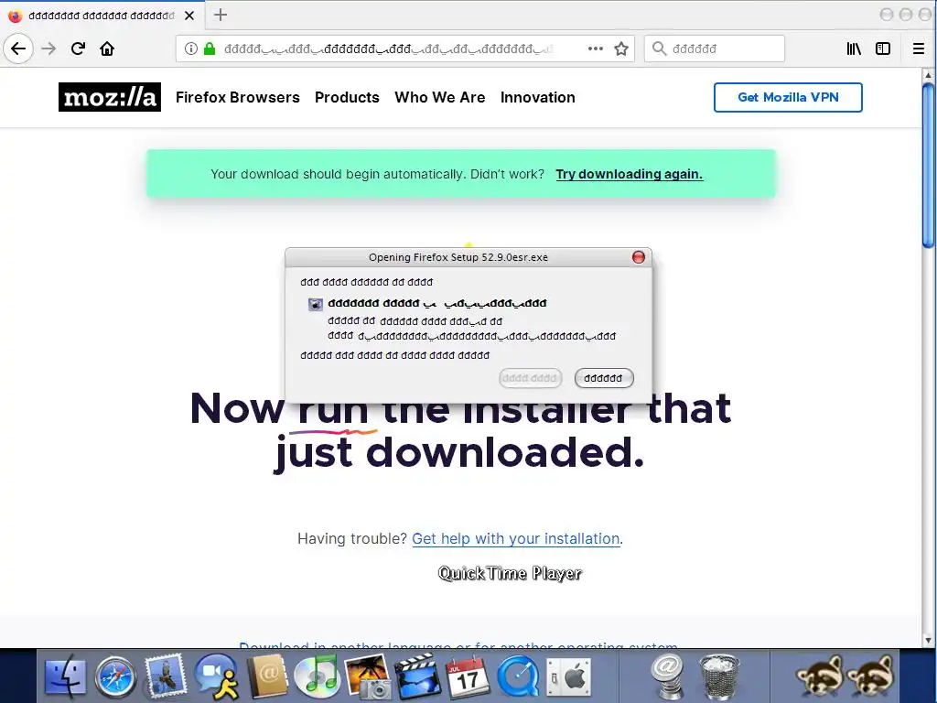Click the forward arrow navigation button
Screen dimensions: 937x703
(x=49, y=49)
